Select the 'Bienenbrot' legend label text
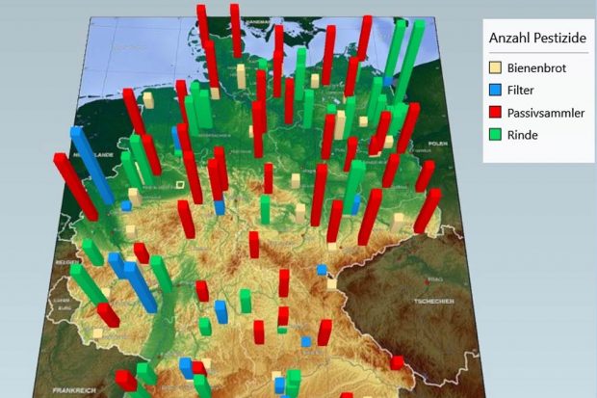 tap(537, 68)
